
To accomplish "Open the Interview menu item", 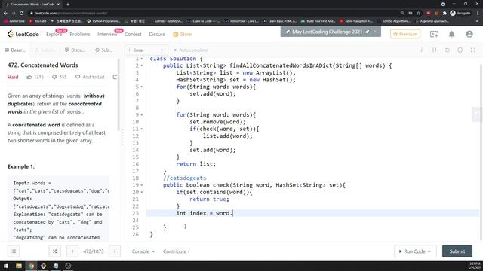I will coord(107,34).
